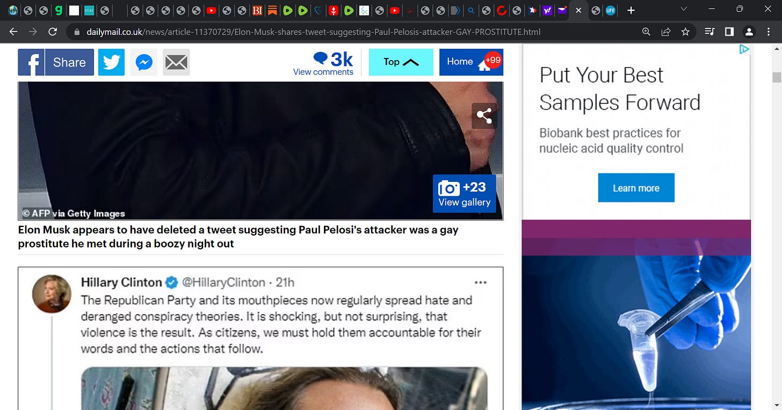Switch to the Business Insider BI tab
Screen dimensions: 782x410
[257, 10]
